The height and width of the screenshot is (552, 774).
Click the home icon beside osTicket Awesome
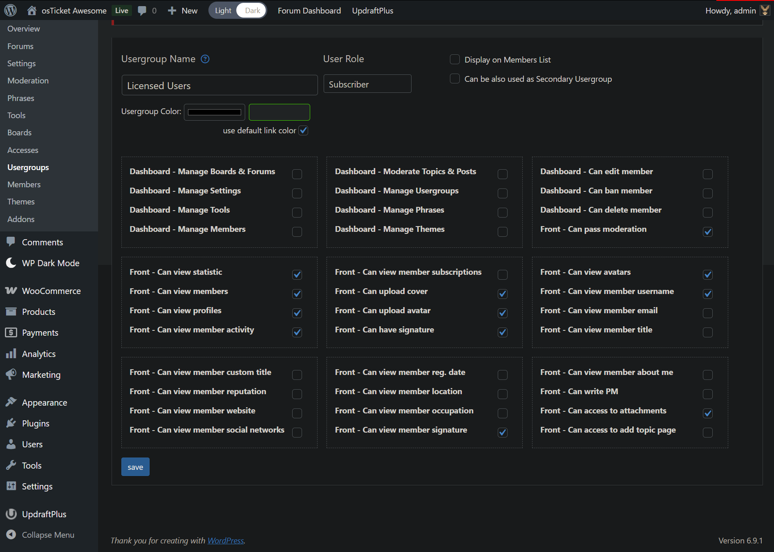(31, 11)
